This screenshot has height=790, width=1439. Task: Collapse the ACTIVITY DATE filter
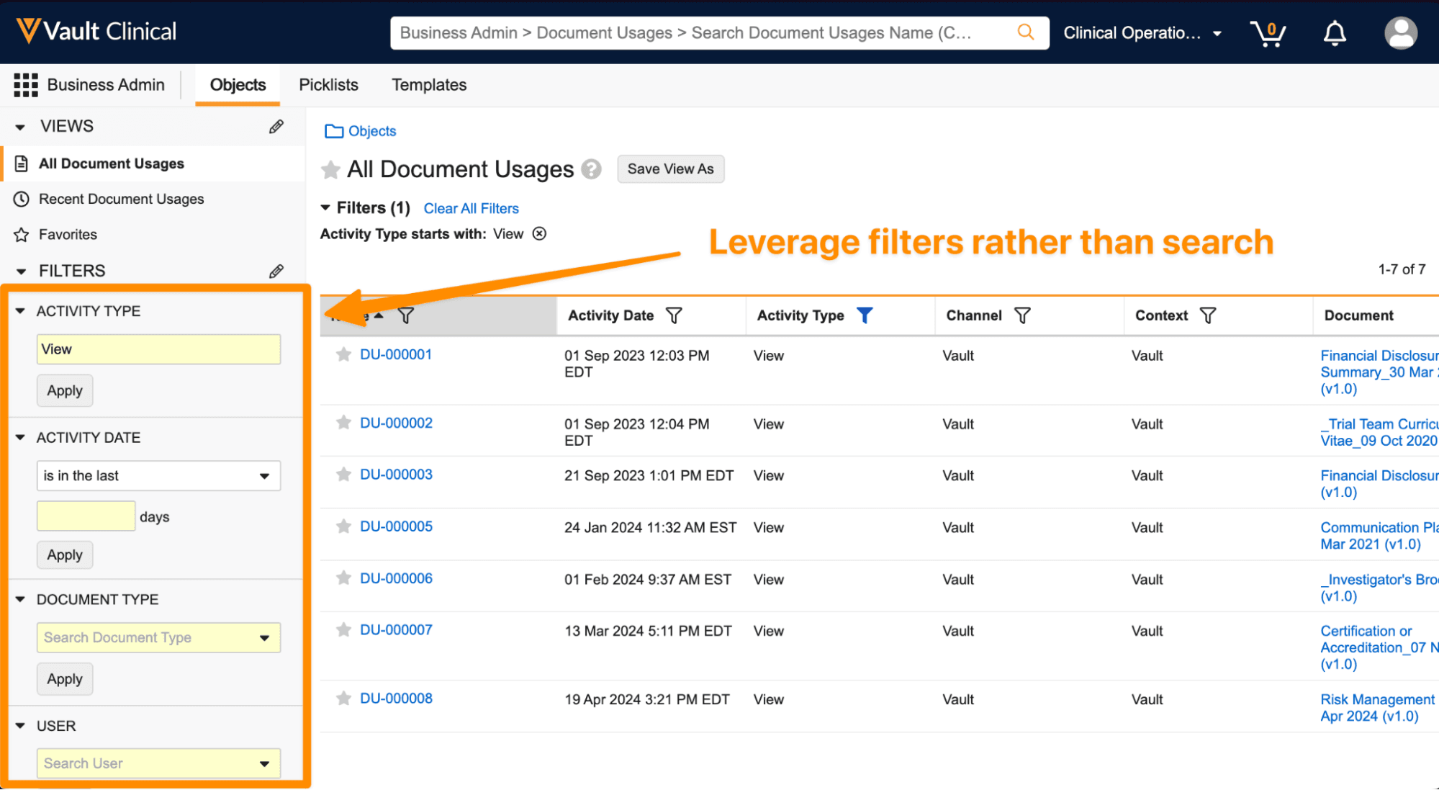click(x=20, y=437)
